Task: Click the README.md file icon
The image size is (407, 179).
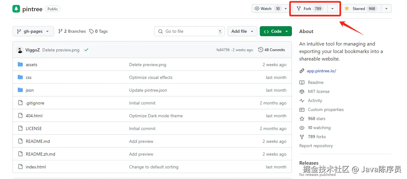Action: point(20,141)
